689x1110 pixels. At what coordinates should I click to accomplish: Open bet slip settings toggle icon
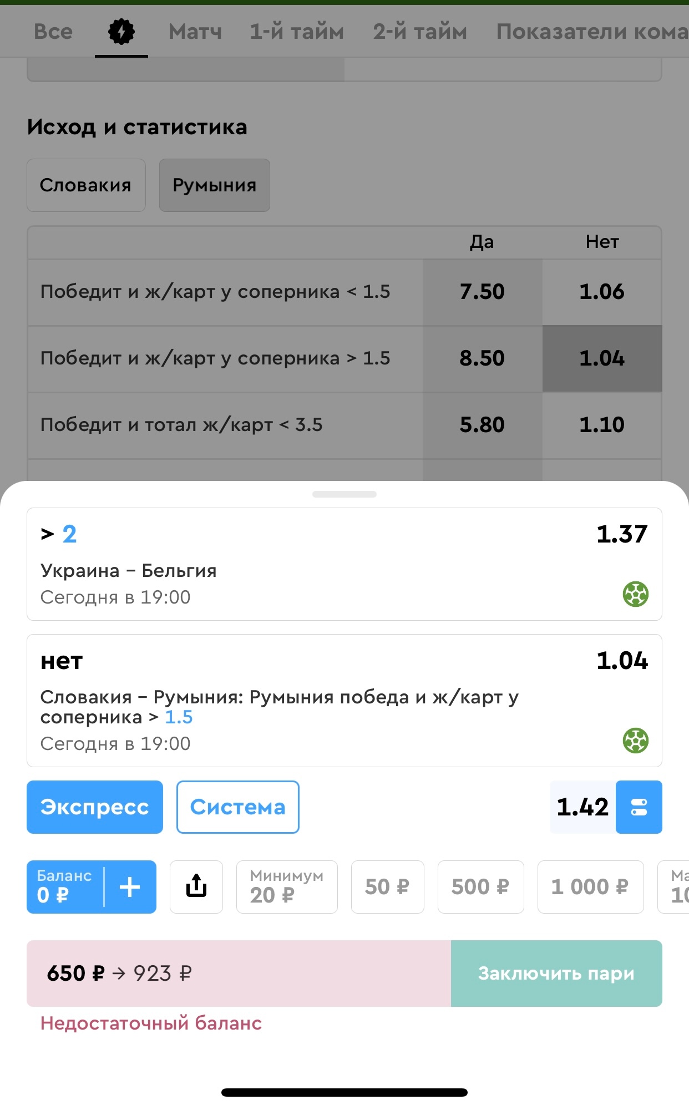coord(639,807)
